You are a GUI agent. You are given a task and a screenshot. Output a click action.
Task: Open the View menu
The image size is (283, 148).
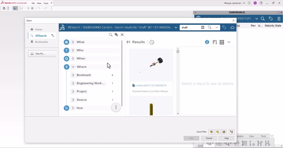point(39,3)
